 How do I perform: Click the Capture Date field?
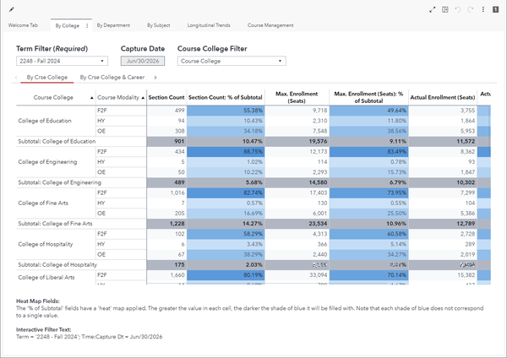click(x=143, y=61)
